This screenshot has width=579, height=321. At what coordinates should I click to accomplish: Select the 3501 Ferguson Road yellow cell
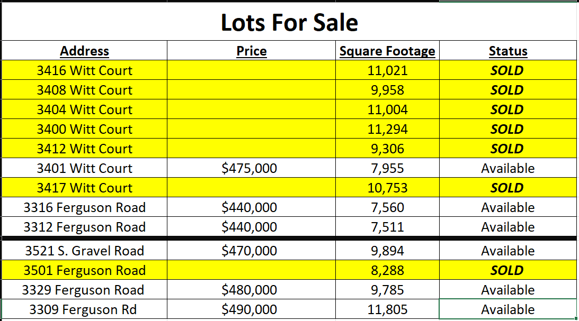85,270
